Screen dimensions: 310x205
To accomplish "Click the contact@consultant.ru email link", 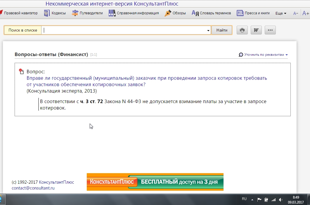I will [x=33, y=188].
